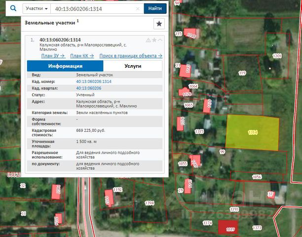Open cadastral quarter 40:13:060206 link
This screenshot has width=302, height=237.
tap(88, 88)
